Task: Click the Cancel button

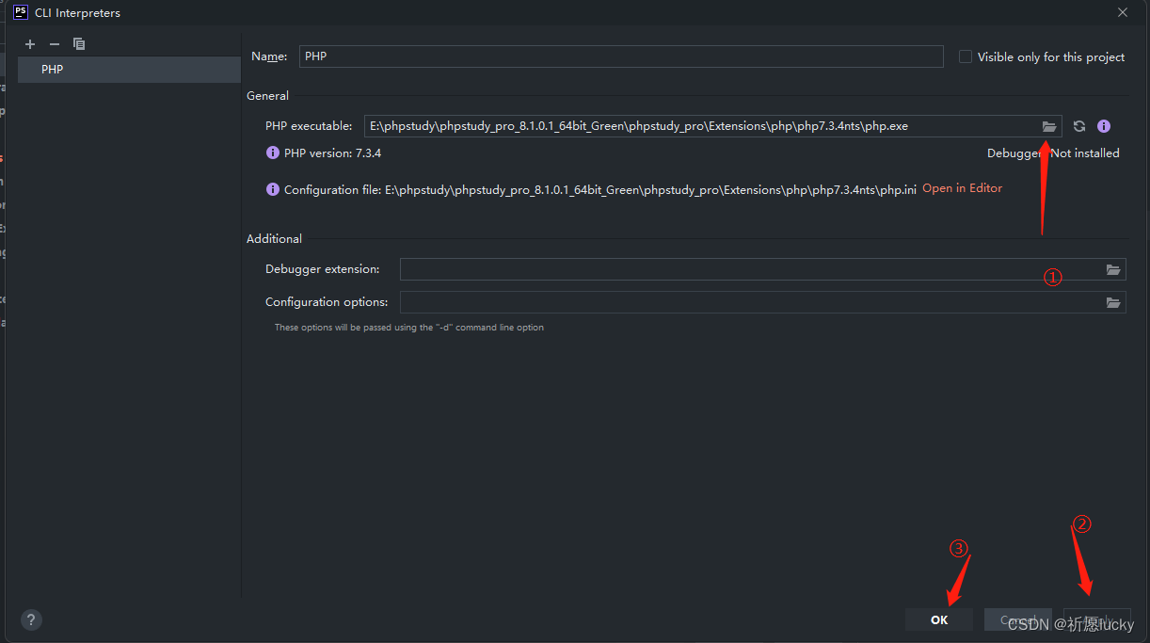Action: coord(1018,619)
